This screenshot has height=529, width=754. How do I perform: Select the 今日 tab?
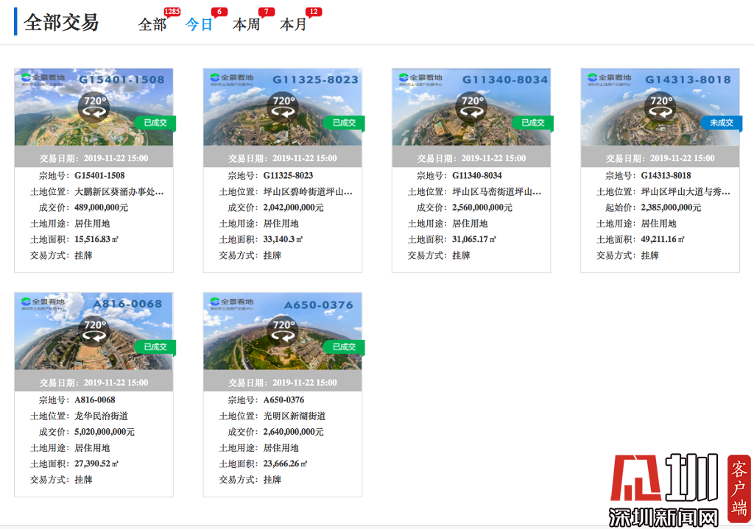pos(199,24)
